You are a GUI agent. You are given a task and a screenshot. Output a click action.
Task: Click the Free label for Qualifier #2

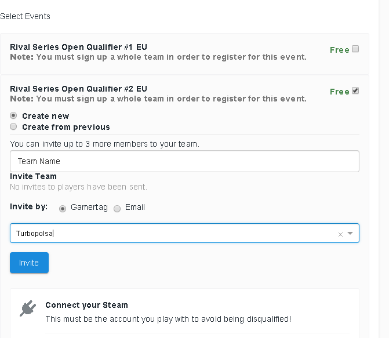tap(339, 92)
